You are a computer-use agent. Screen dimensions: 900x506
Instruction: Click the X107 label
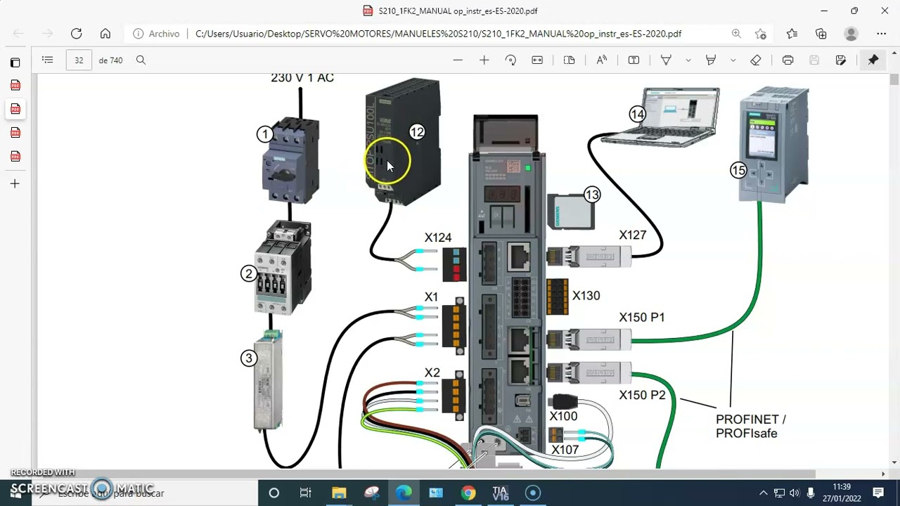pyautogui.click(x=565, y=450)
